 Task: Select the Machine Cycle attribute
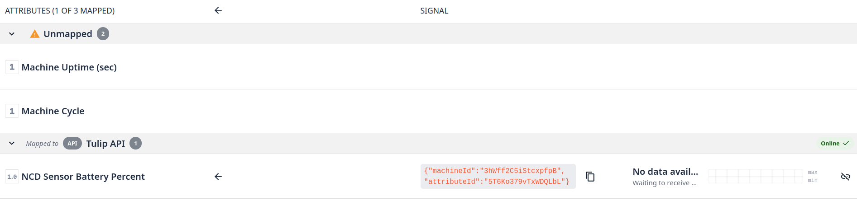click(53, 111)
